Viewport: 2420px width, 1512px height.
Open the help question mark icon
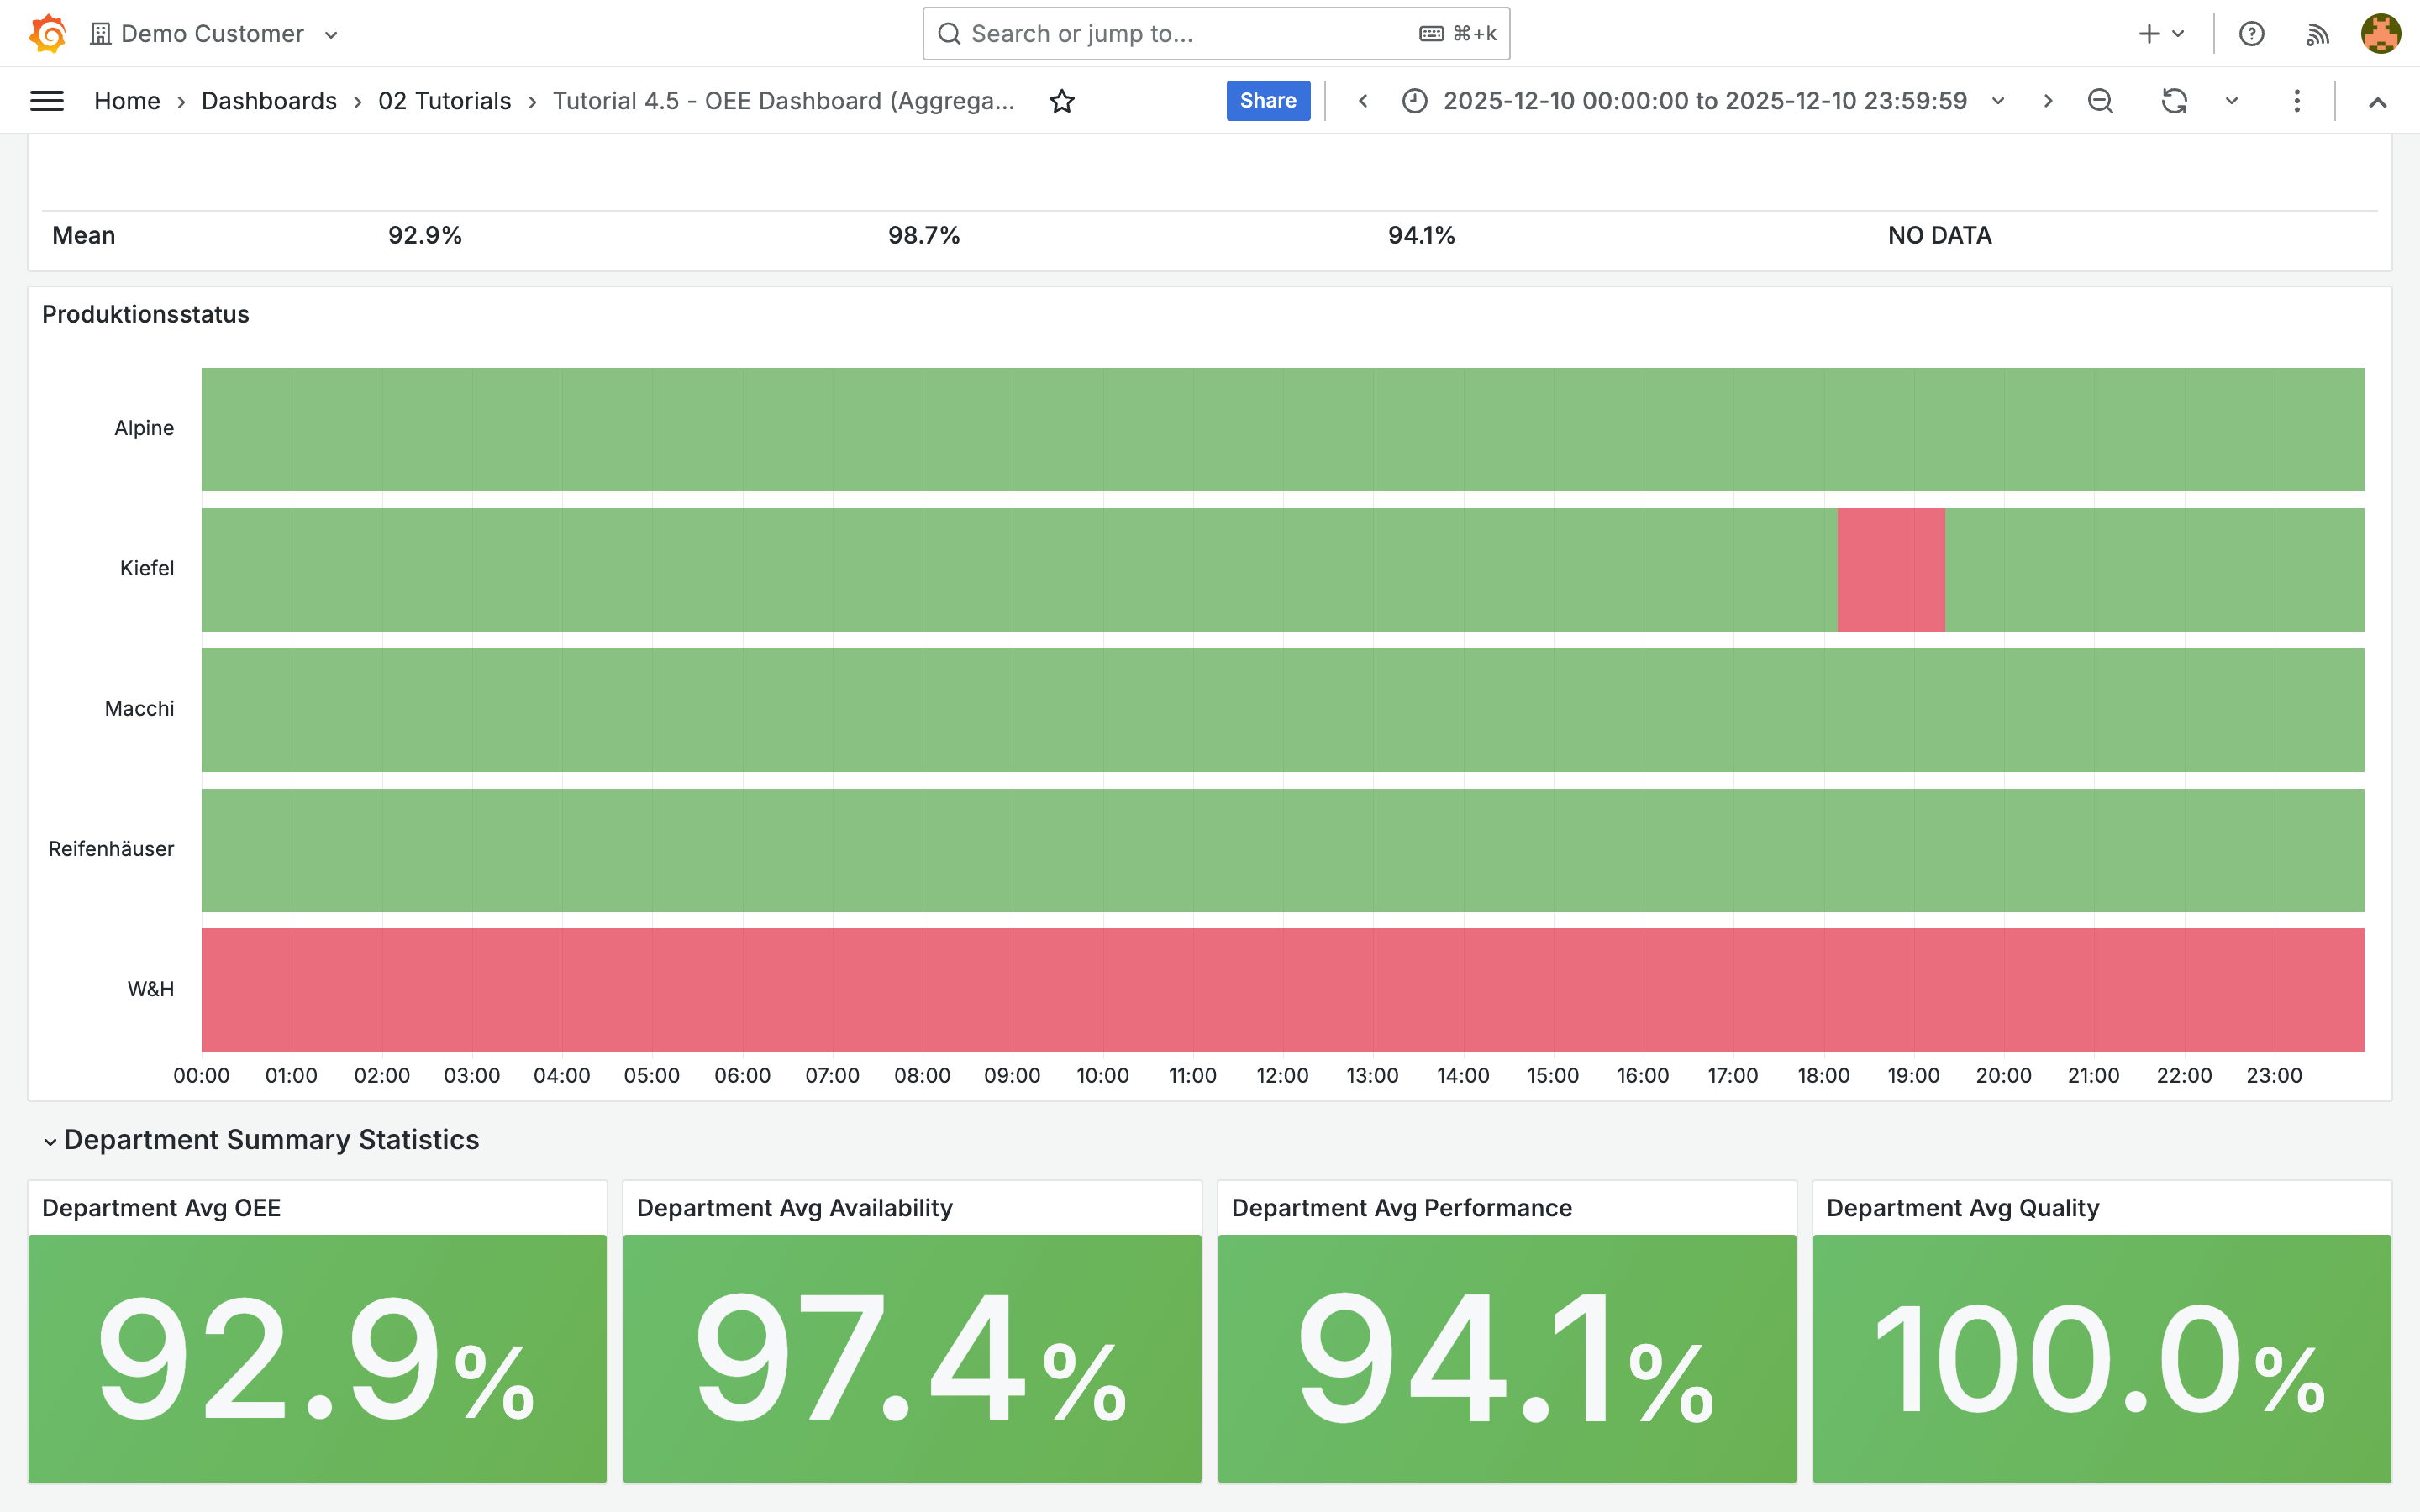[2251, 34]
